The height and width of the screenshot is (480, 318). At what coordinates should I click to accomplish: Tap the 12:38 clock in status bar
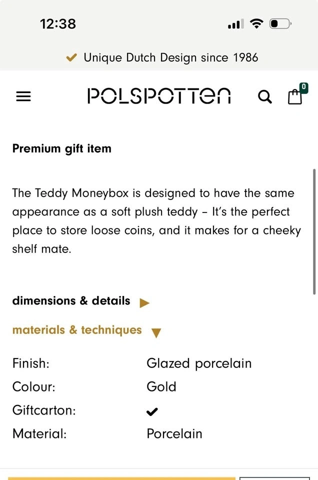coord(58,23)
